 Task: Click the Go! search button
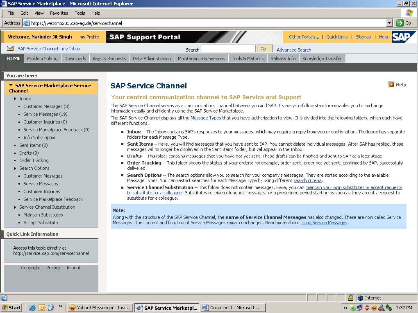click(264, 49)
